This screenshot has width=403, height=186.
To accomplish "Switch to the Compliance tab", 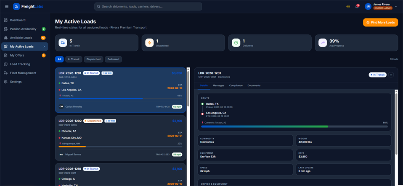I will coord(236,85).
